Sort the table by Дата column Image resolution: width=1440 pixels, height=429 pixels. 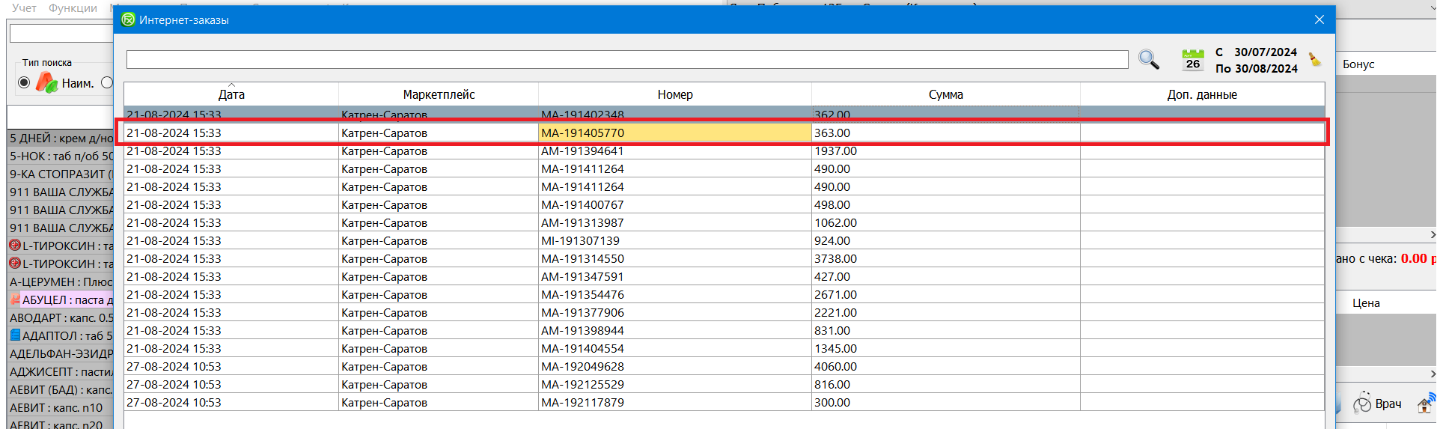point(231,94)
